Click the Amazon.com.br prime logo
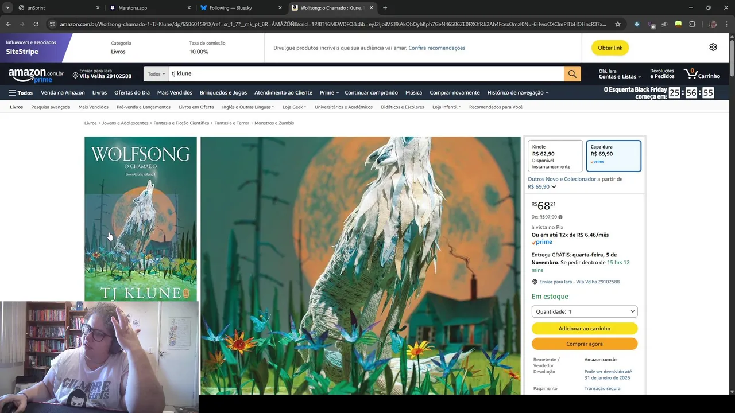 [x=36, y=75]
